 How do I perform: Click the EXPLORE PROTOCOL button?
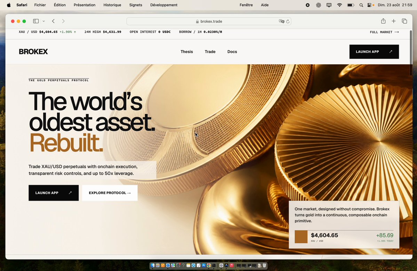pos(110,193)
